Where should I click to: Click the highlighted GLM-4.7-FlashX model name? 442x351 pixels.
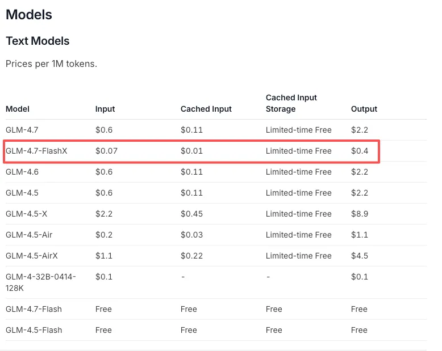(x=36, y=151)
